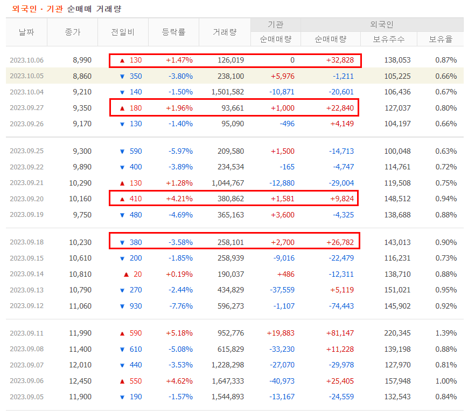
Task: Click the blue down-triangle icon beside 350 on 2023.10.05
Action: (122, 76)
